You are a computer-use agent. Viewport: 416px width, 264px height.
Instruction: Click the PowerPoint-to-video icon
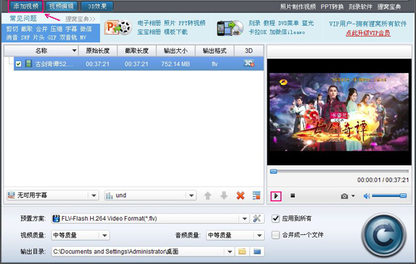point(118,28)
